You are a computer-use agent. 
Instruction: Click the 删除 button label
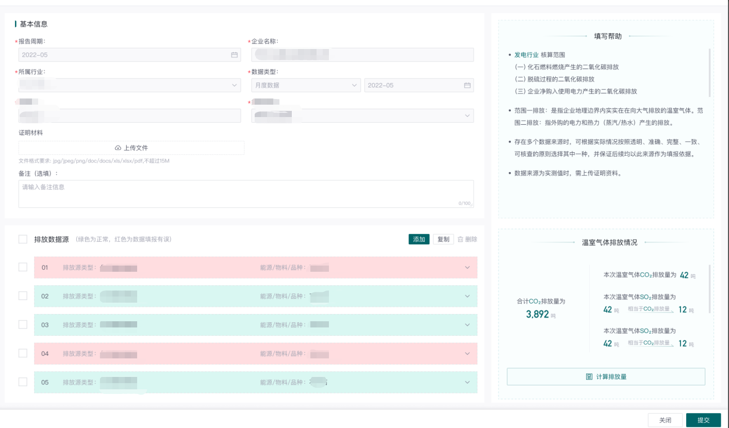coord(471,239)
